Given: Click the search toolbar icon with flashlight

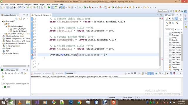Looking at the screenshot, I should (x=125, y=8).
